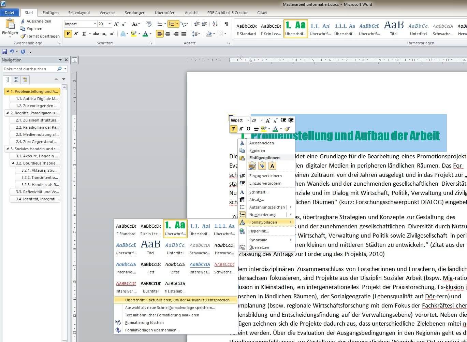The width and height of the screenshot is (467, 342).
Task: Switch navigation pane to page thumbnails view
Action: click(x=16, y=80)
